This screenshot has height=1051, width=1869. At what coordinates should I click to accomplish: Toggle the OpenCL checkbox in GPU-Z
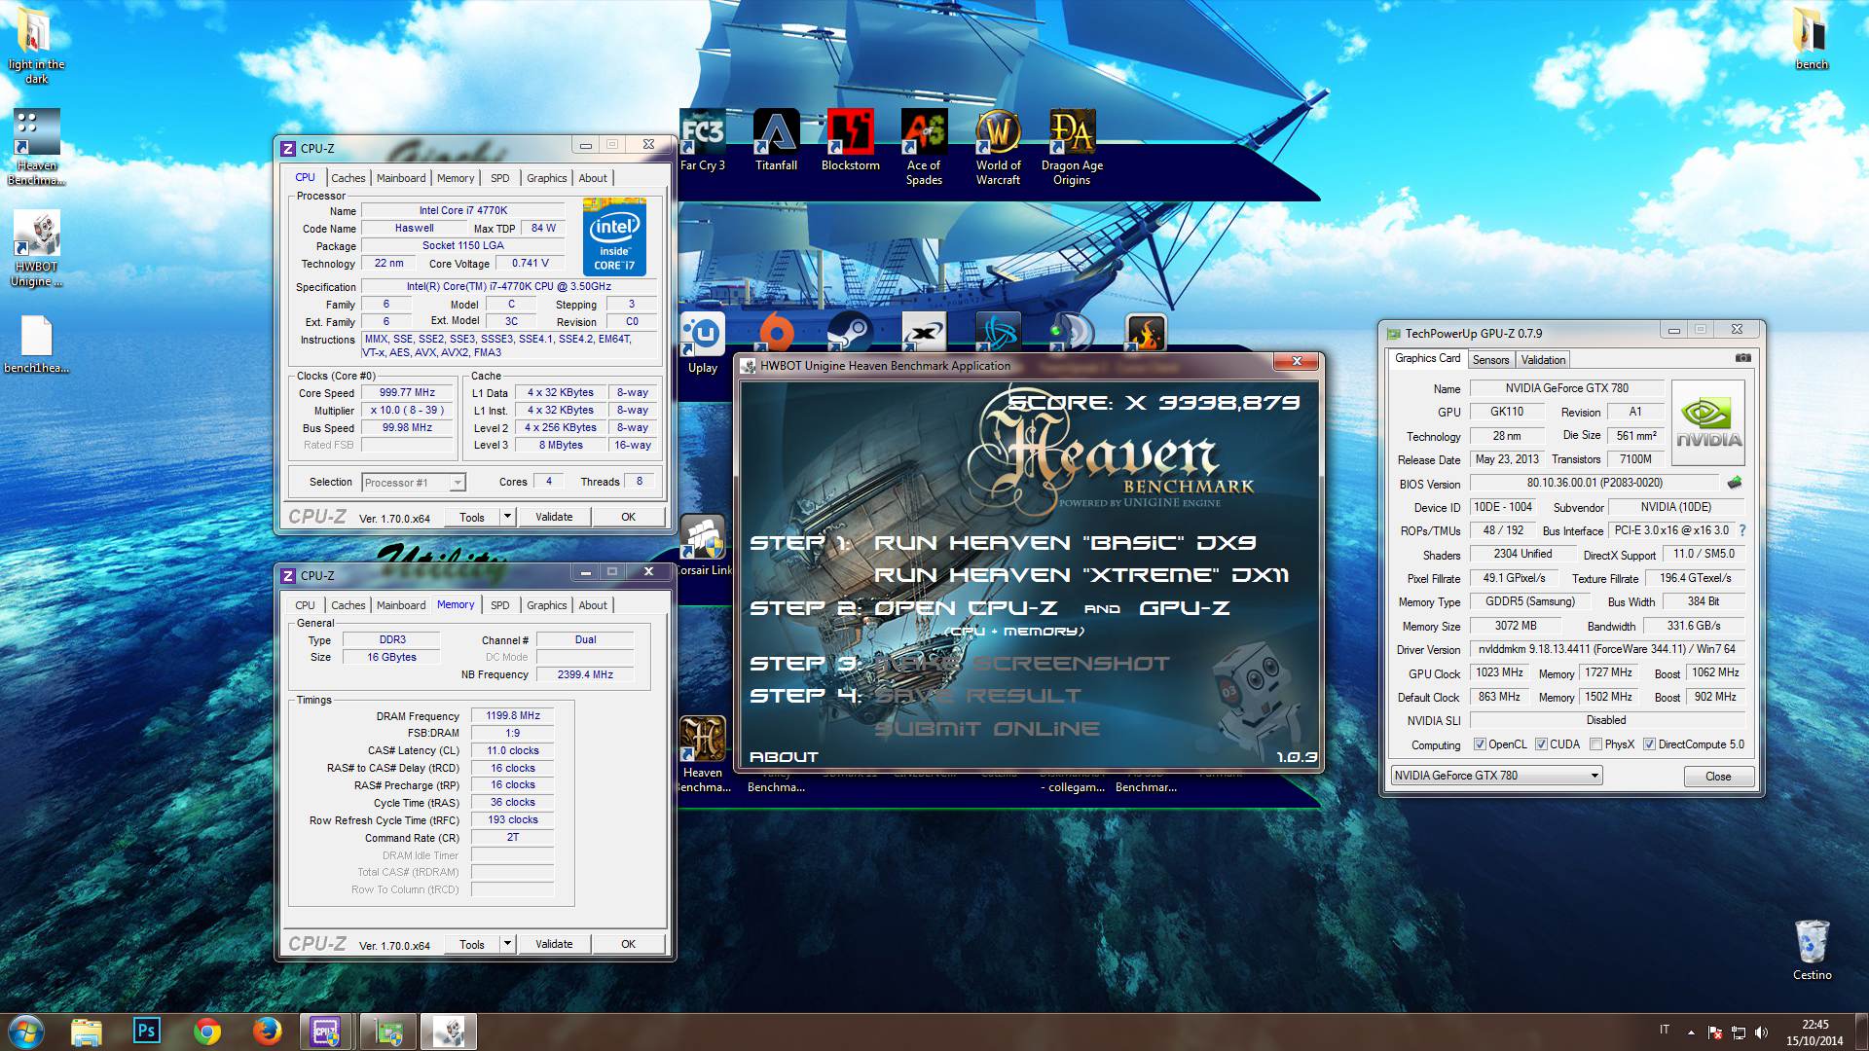(x=1480, y=744)
